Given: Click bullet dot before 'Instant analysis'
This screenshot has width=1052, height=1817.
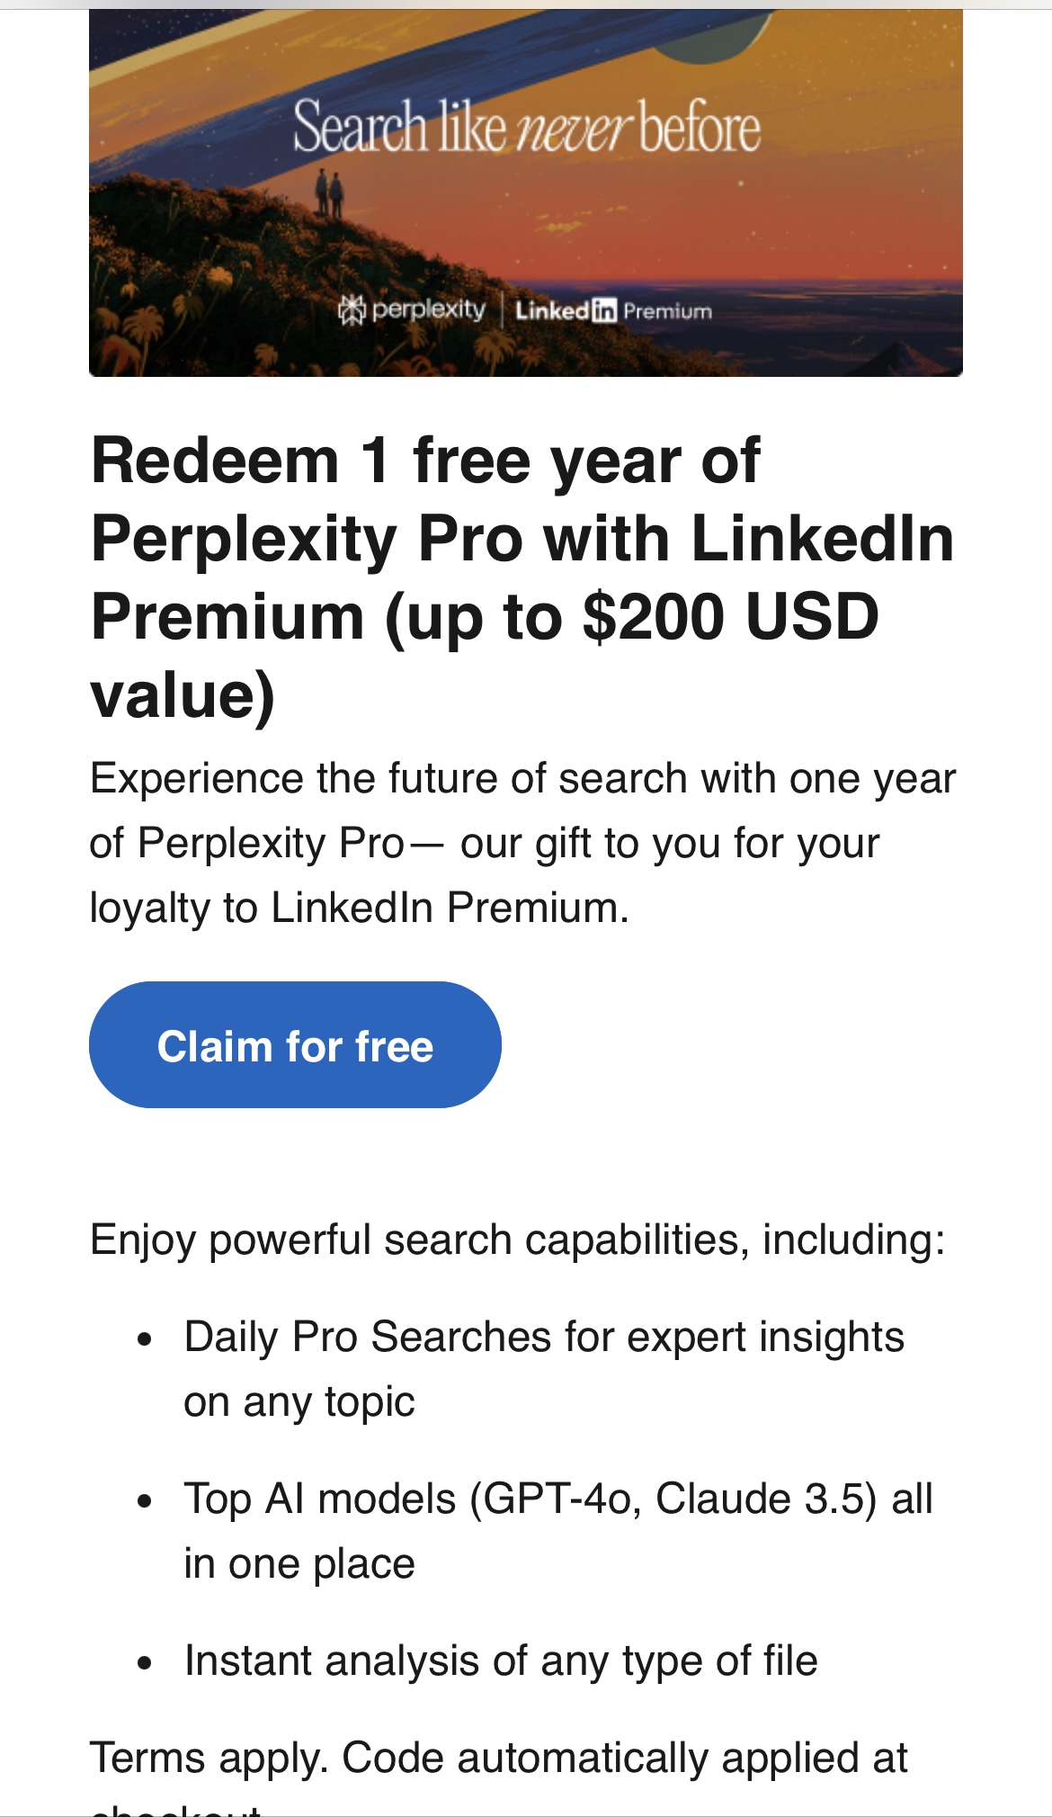Looking at the screenshot, I should (145, 1663).
